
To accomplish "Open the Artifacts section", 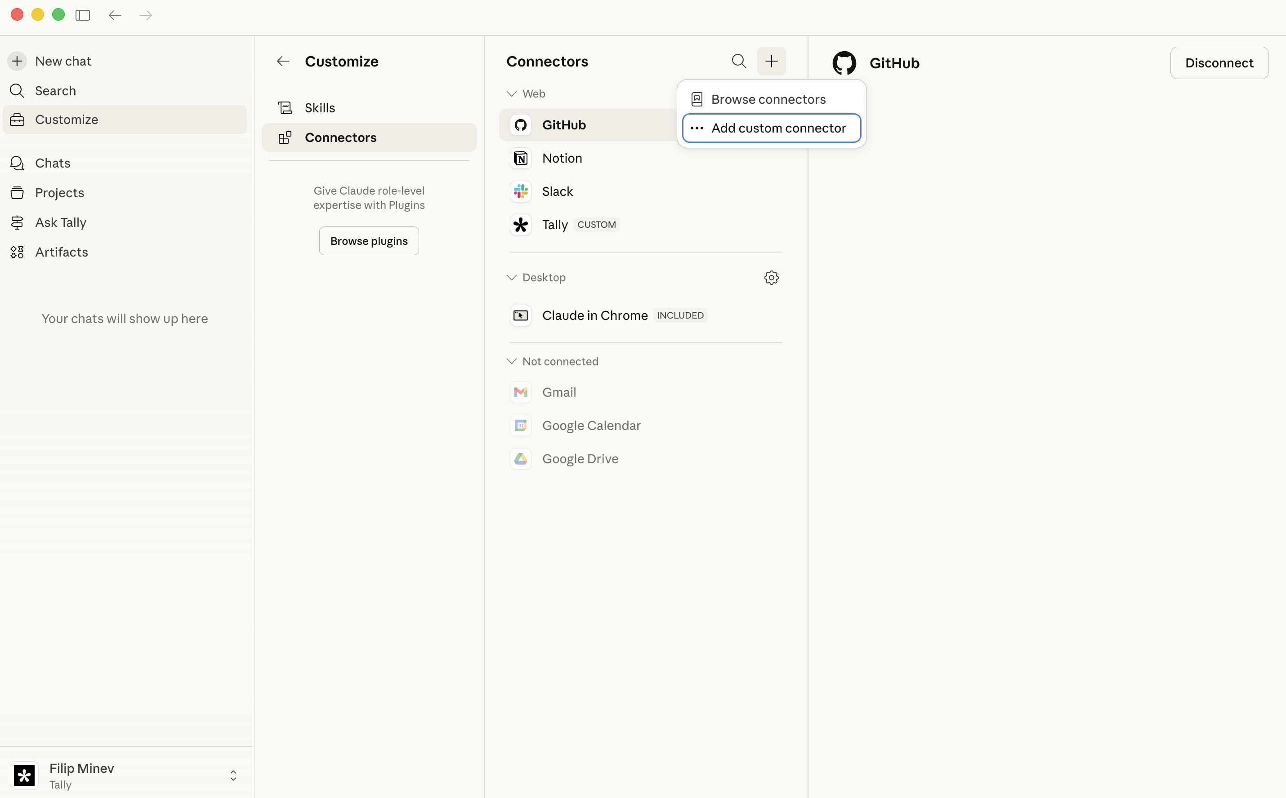I will click(x=125, y=252).
